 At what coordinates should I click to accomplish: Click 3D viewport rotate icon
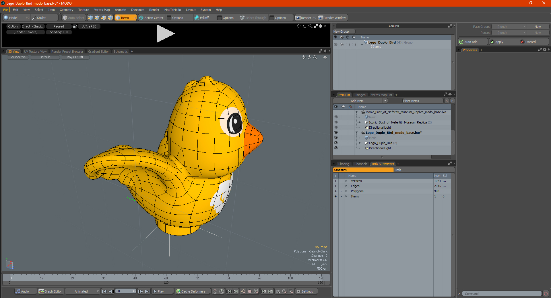coord(309,57)
